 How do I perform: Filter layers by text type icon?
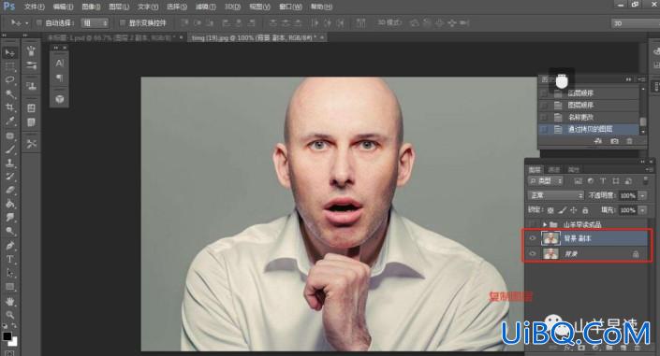603,180
